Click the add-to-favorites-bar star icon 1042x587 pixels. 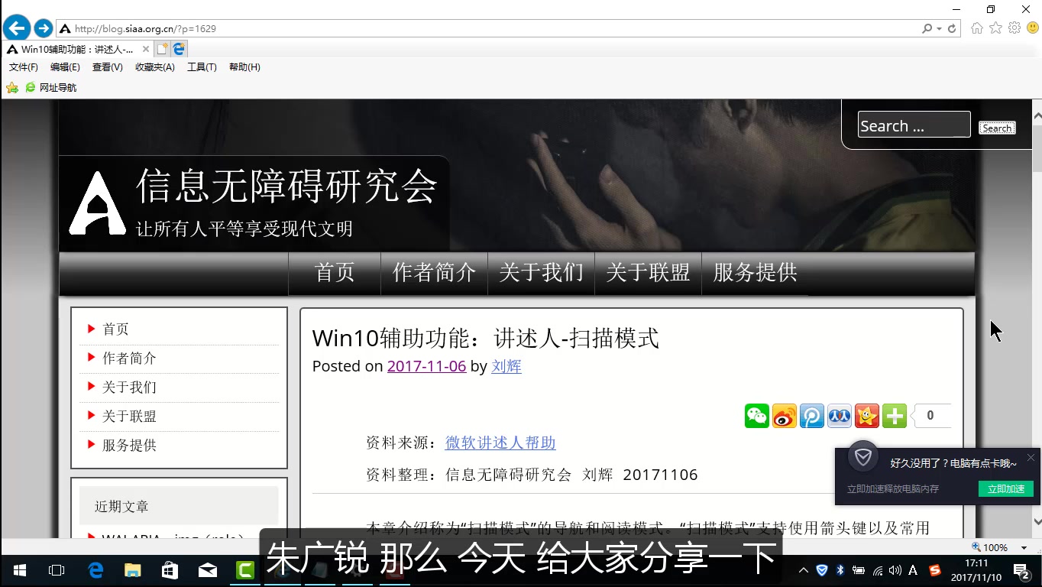pos(12,88)
